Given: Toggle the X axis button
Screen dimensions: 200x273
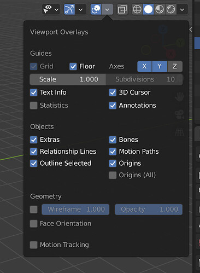Looking at the screenshot, I should click(144, 66).
